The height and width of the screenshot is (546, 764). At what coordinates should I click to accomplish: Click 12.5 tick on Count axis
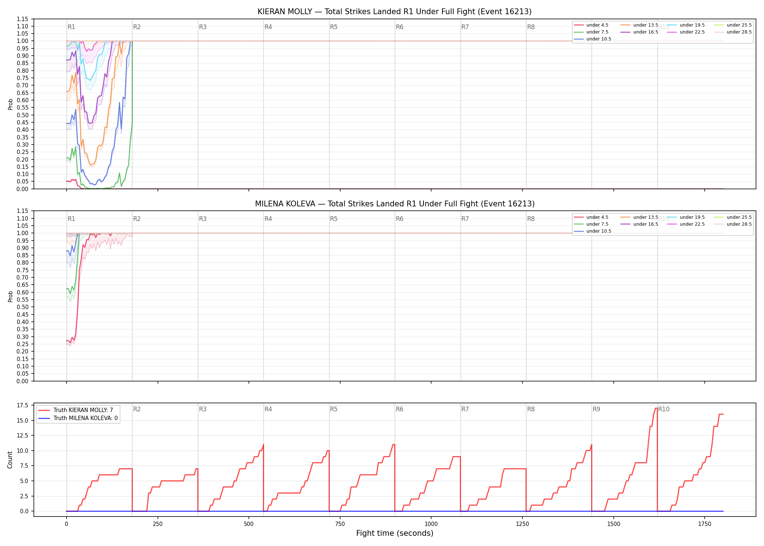[23, 436]
